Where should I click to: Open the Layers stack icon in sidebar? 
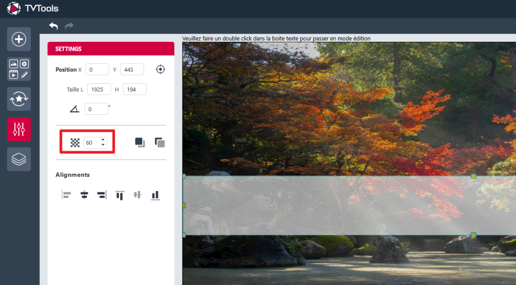click(x=19, y=159)
